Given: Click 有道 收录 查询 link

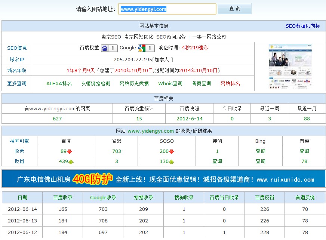Looking at the screenshot, I should click(x=304, y=151).
